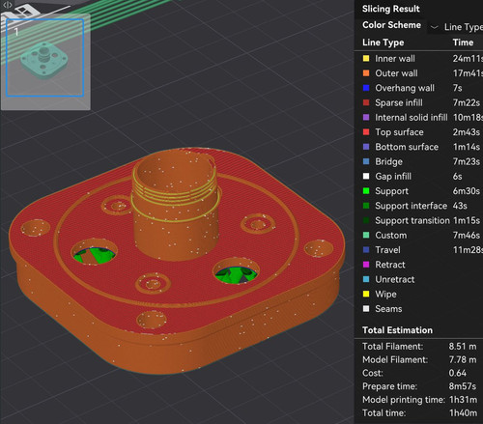This screenshot has height=424, width=483.
Task: Click the Unretract cyan swatch
Action: pos(366,279)
